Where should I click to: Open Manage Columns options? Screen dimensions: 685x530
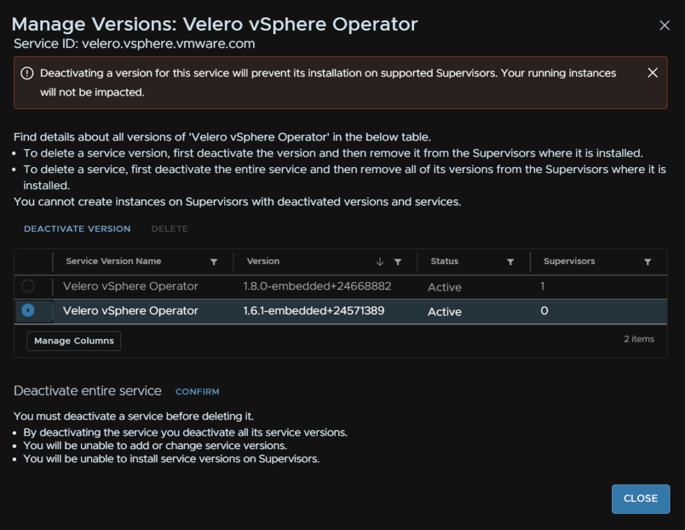click(74, 341)
